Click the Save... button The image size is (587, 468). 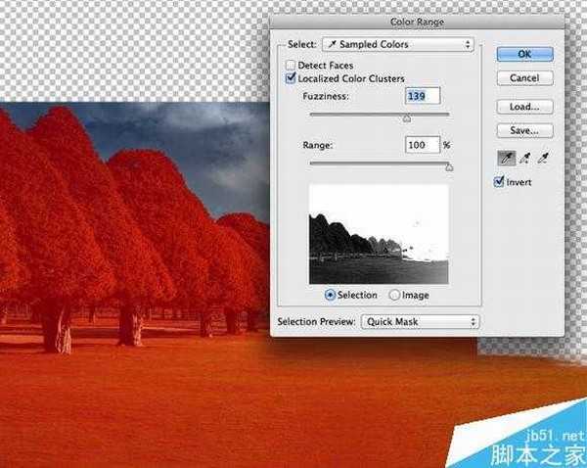[x=524, y=130]
